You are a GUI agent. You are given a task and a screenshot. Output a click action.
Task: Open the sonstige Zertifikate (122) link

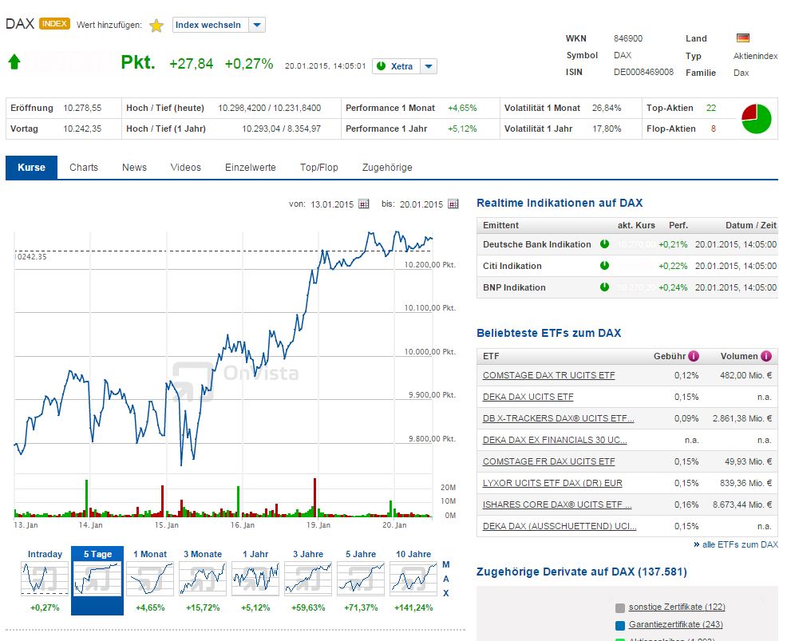pos(676,607)
